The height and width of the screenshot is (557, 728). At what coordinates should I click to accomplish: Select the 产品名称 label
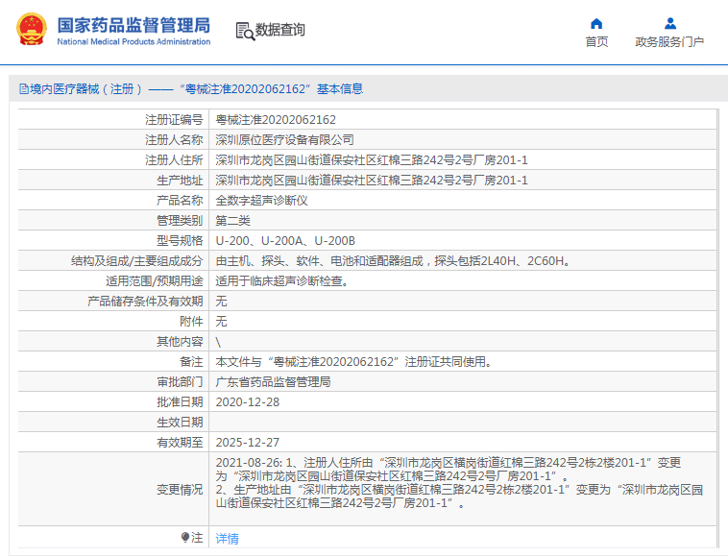tap(181, 201)
